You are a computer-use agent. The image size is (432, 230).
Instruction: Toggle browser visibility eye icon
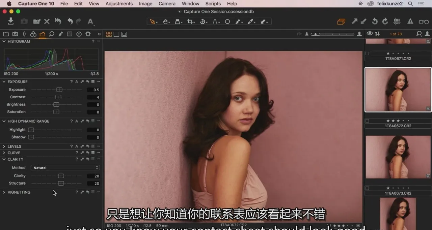click(370, 34)
